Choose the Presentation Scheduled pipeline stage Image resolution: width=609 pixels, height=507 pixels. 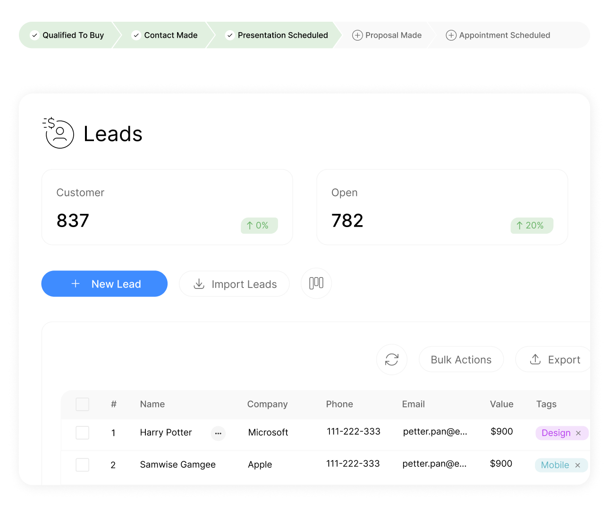[x=276, y=35]
